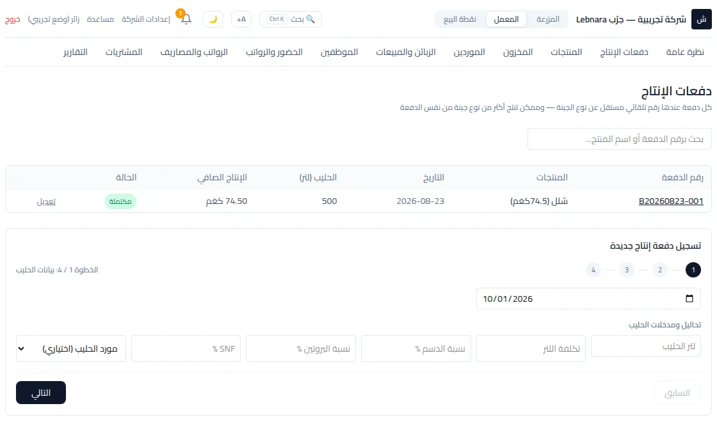Switch to نقطة البيع module tab
Screen dimensions: 717x422
click(x=460, y=19)
